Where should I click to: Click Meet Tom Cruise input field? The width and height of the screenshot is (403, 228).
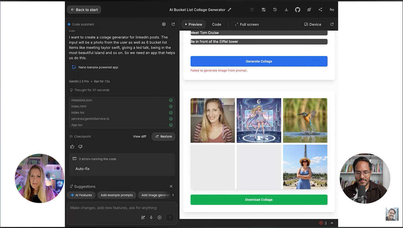[x=259, y=33]
